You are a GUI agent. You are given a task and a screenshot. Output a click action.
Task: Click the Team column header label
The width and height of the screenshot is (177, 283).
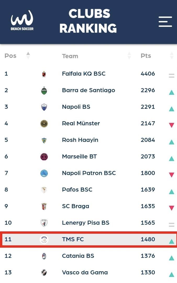pyautogui.click(x=70, y=56)
